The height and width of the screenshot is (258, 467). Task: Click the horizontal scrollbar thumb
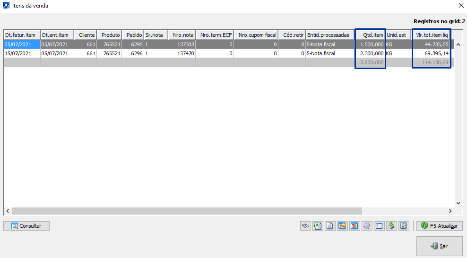point(187,211)
